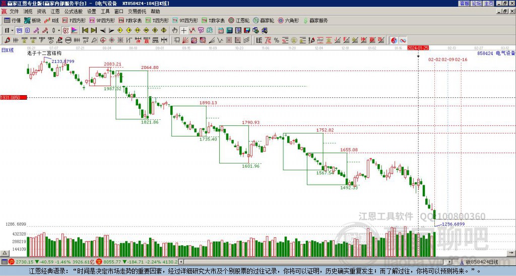Viewport: 516px width, 276px height.
Task: Open the 六角形 hexagon tool
Action: 288,20
